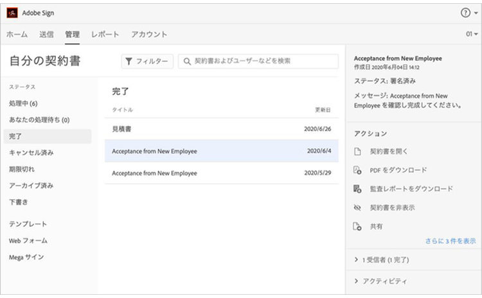
Task: Select Acceptance from New Employee dated 2020/6/4
Action: click(x=222, y=151)
